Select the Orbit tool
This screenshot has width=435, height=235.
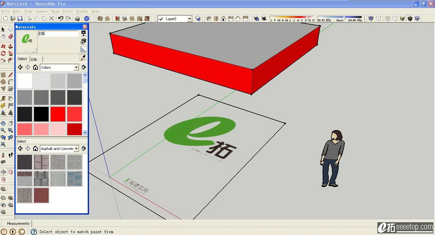coord(3,123)
